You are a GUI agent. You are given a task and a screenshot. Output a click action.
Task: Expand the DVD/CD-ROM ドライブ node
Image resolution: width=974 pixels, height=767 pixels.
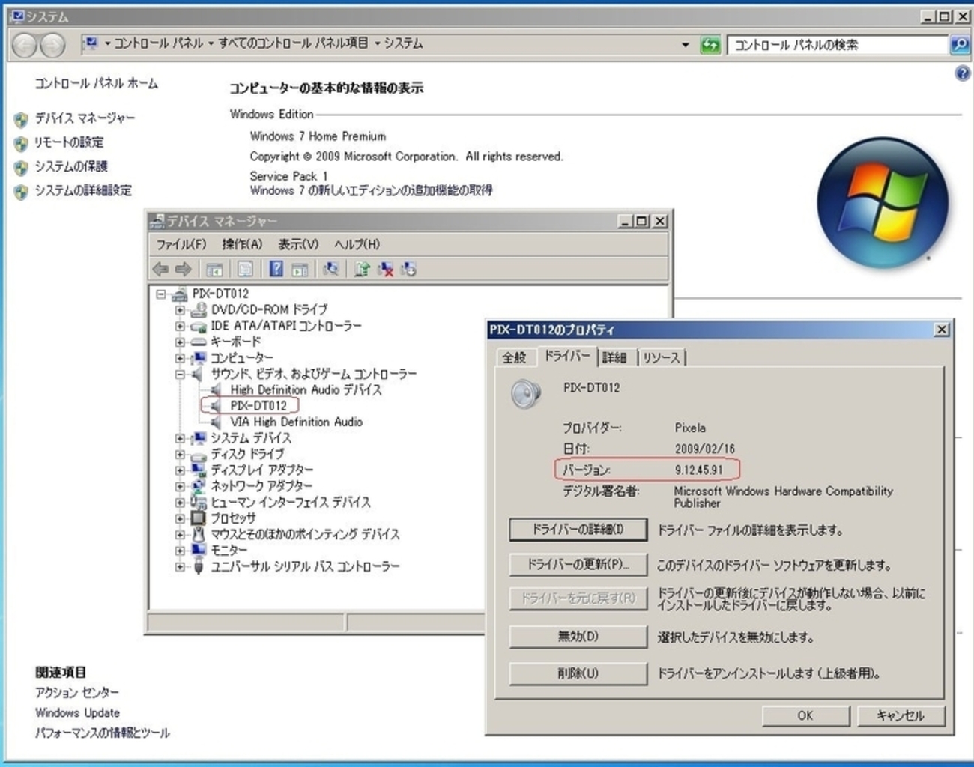click(x=180, y=309)
